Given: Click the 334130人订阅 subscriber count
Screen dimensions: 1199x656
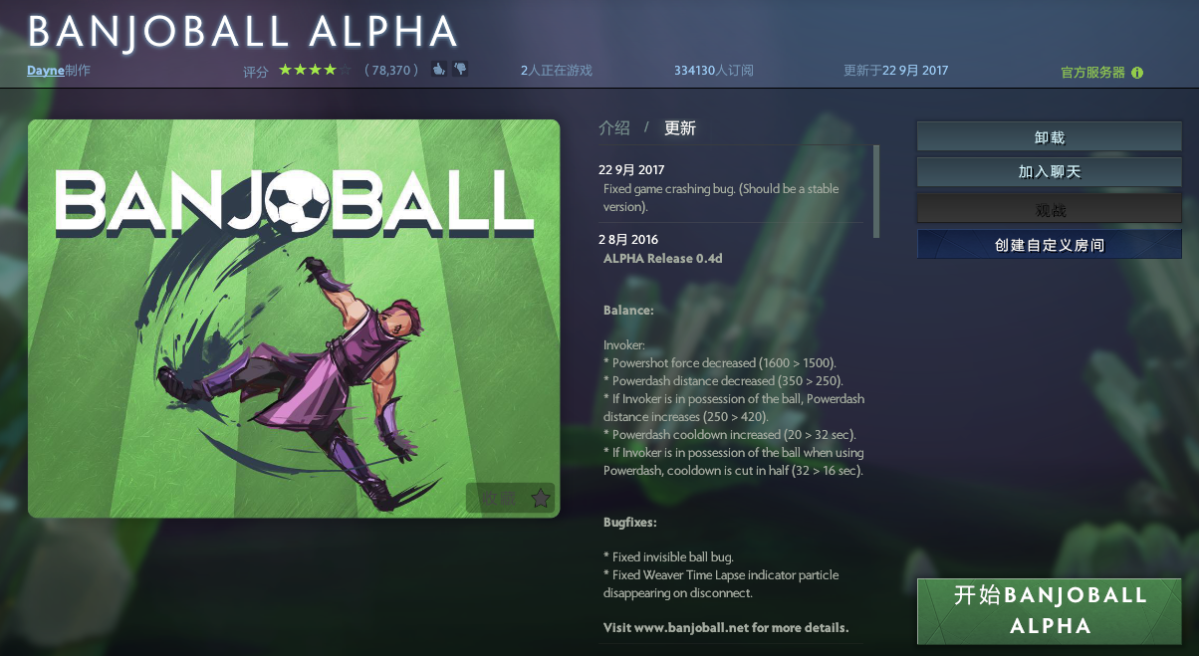Looking at the screenshot, I should [714, 71].
